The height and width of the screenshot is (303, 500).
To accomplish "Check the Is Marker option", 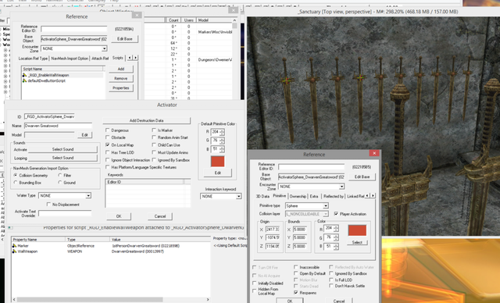I will pos(154,130).
